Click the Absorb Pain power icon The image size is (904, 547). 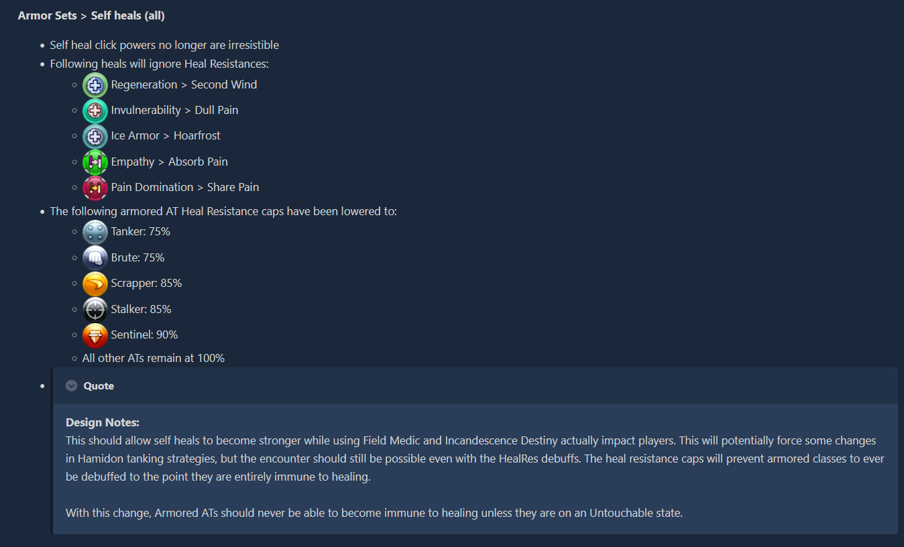click(95, 162)
